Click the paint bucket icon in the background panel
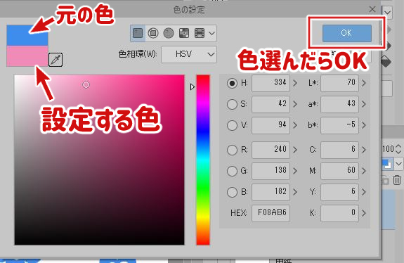 (386, 62)
